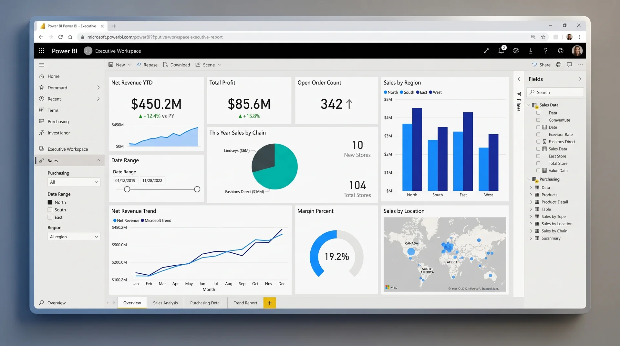Expand the Recent sidebar chevron
Viewport: 620px width, 346px height.
point(98,99)
